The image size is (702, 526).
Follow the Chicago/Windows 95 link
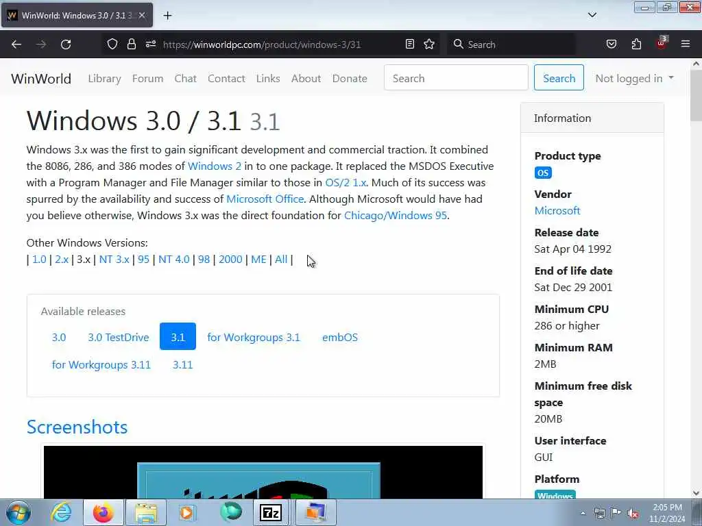[x=396, y=216]
